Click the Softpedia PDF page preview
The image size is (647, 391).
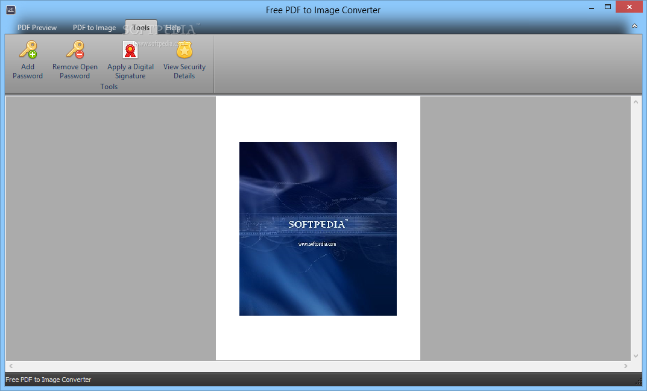click(318, 228)
